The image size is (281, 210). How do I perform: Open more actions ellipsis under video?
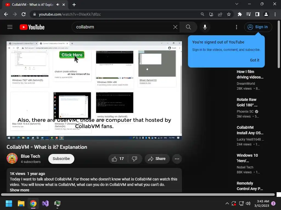click(x=177, y=159)
